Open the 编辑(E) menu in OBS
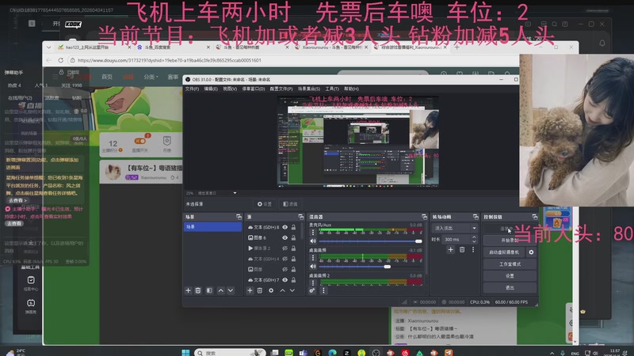Viewport: 634px width, 356px height. click(211, 89)
